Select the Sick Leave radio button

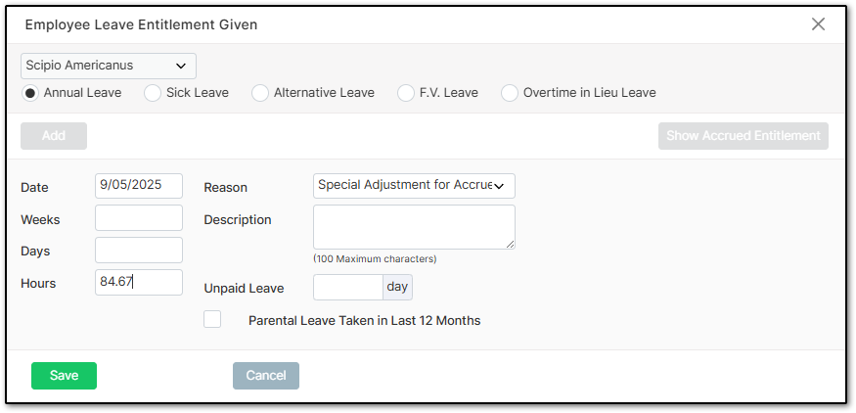(x=153, y=93)
